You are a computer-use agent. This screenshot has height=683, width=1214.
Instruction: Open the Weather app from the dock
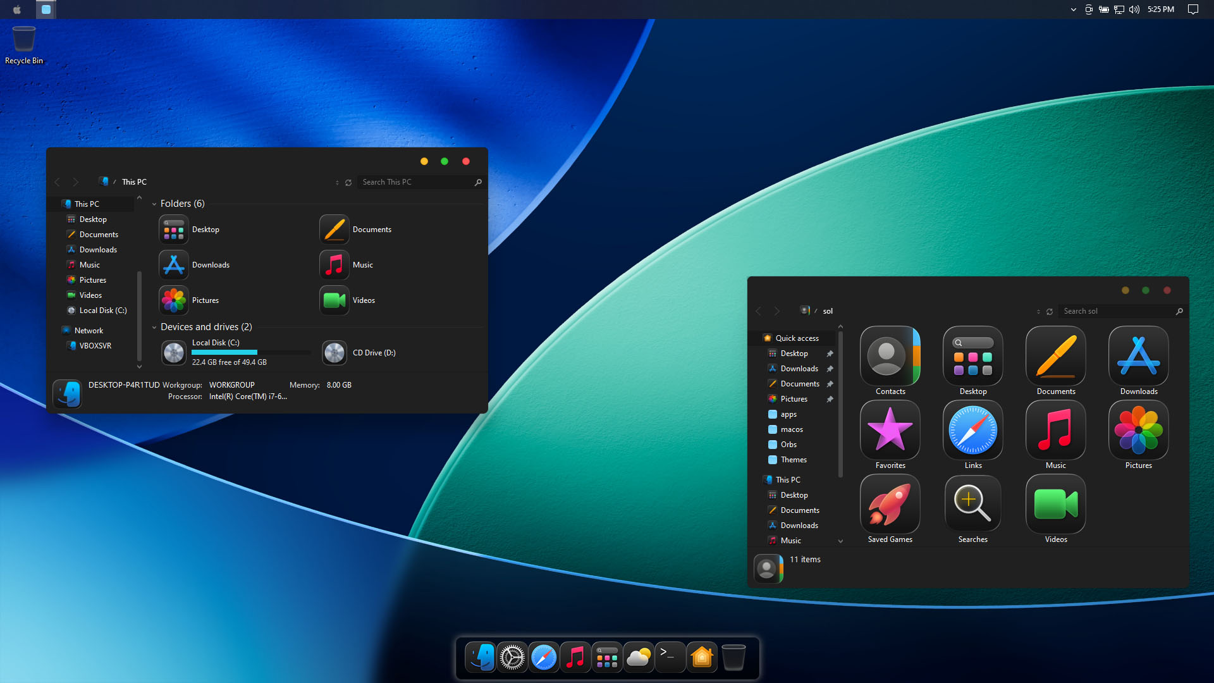click(x=639, y=657)
